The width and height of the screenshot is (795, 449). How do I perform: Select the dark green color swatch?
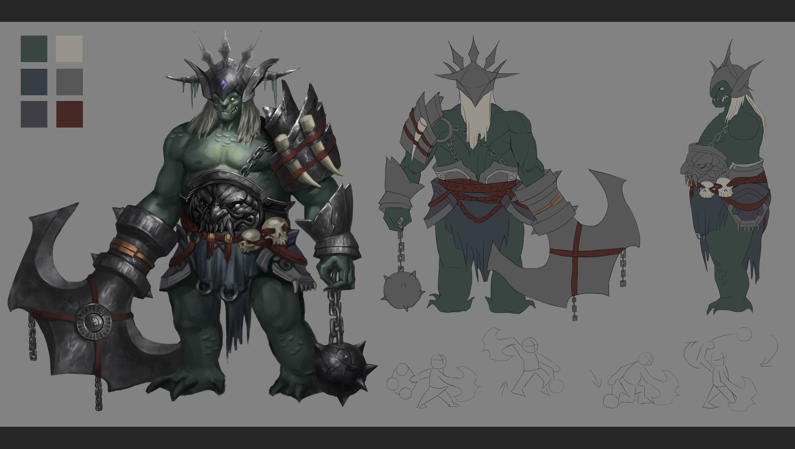(x=34, y=50)
